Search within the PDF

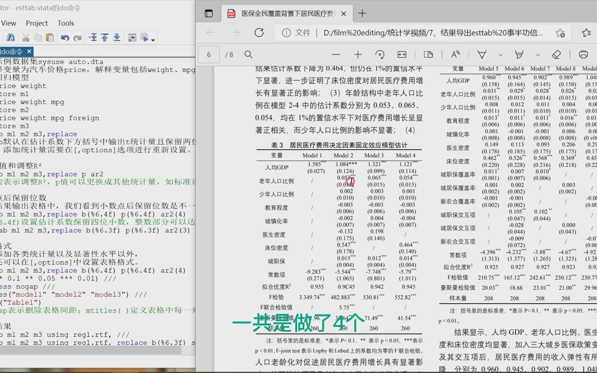click(248, 55)
